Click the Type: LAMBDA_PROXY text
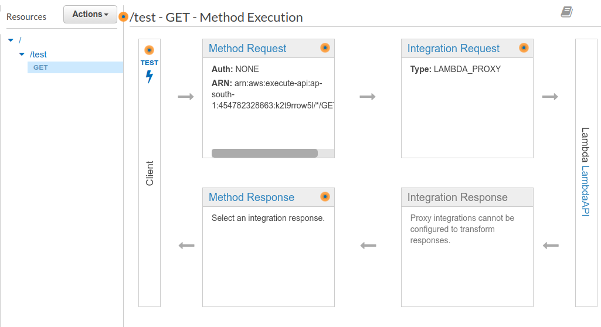Screen dimensions: 601x327 click(x=456, y=69)
